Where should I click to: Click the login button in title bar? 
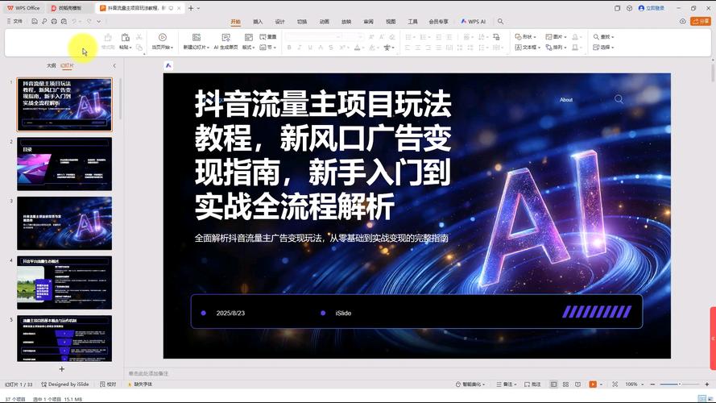[x=652, y=7]
